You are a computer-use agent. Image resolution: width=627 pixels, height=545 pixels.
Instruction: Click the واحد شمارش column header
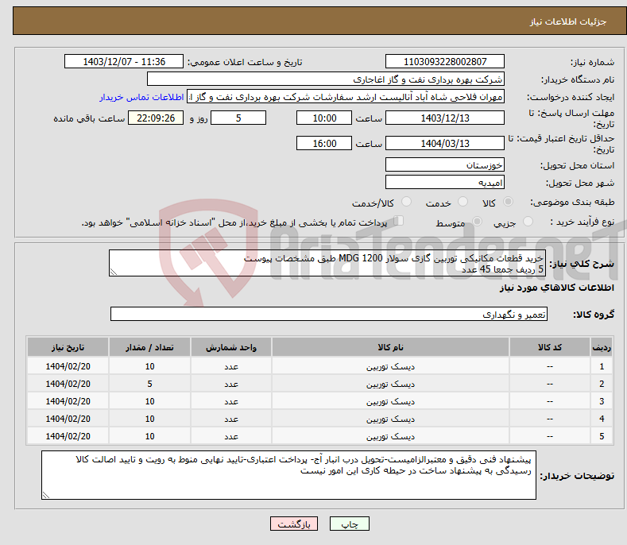(x=231, y=347)
